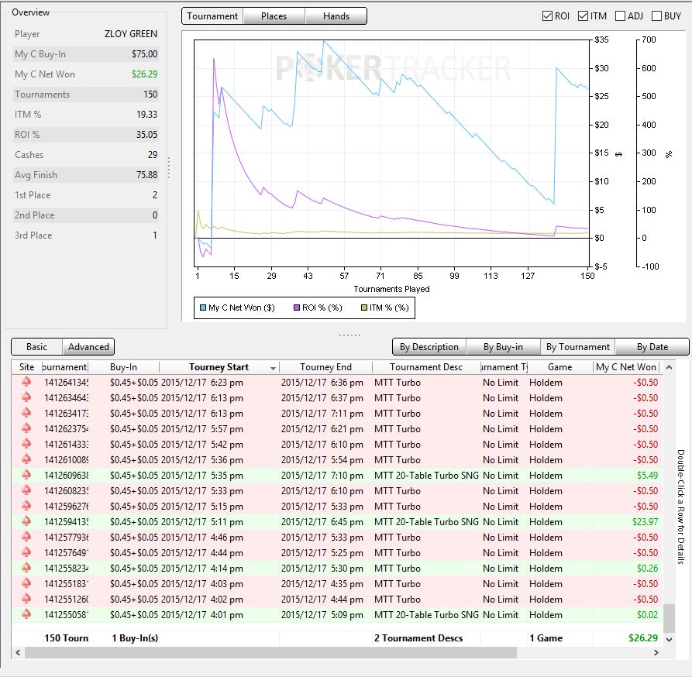Enable the BUY checkbox
Image resolution: width=692 pixels, height=677 pixels.
656,15
